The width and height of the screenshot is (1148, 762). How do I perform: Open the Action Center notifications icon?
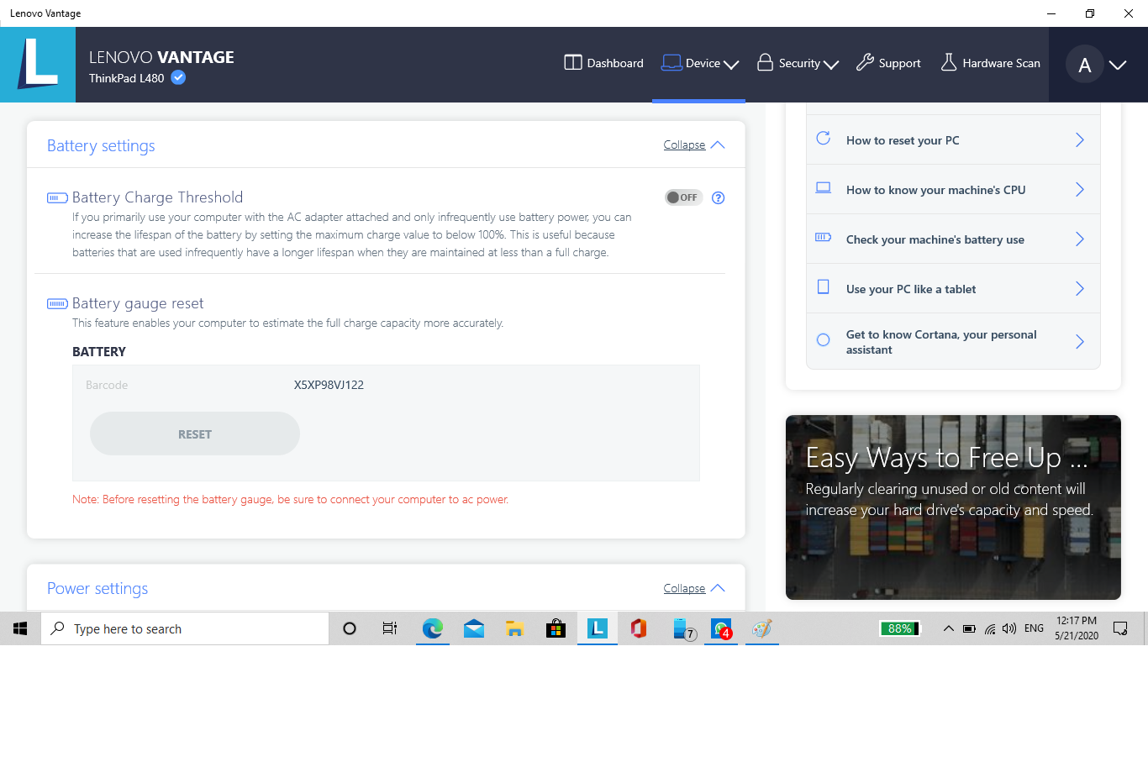(1120, 628)
